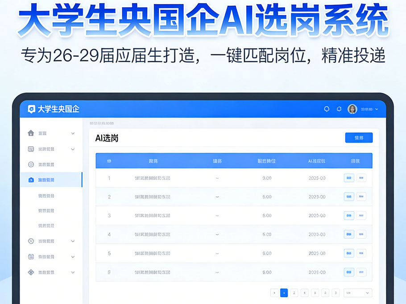Click the white action button in row 1
Viewport: 406px width, 304px height.
[361, 178]
